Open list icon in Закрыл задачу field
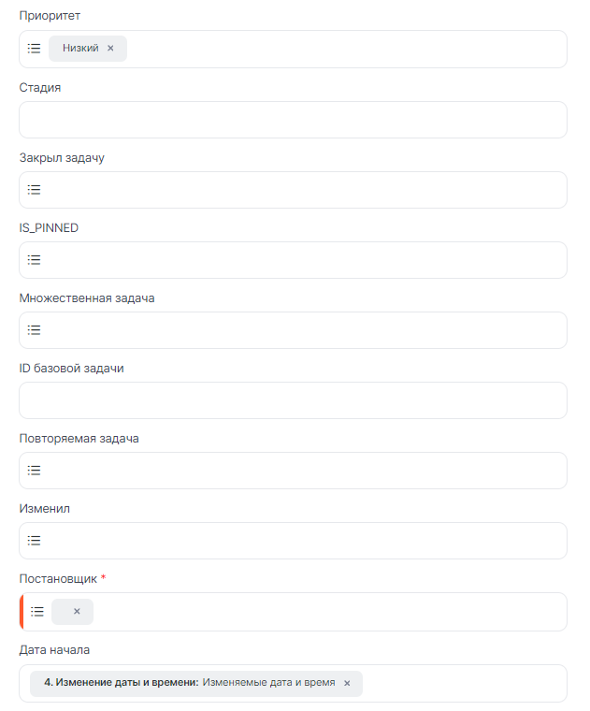 (x=34, y=190)
